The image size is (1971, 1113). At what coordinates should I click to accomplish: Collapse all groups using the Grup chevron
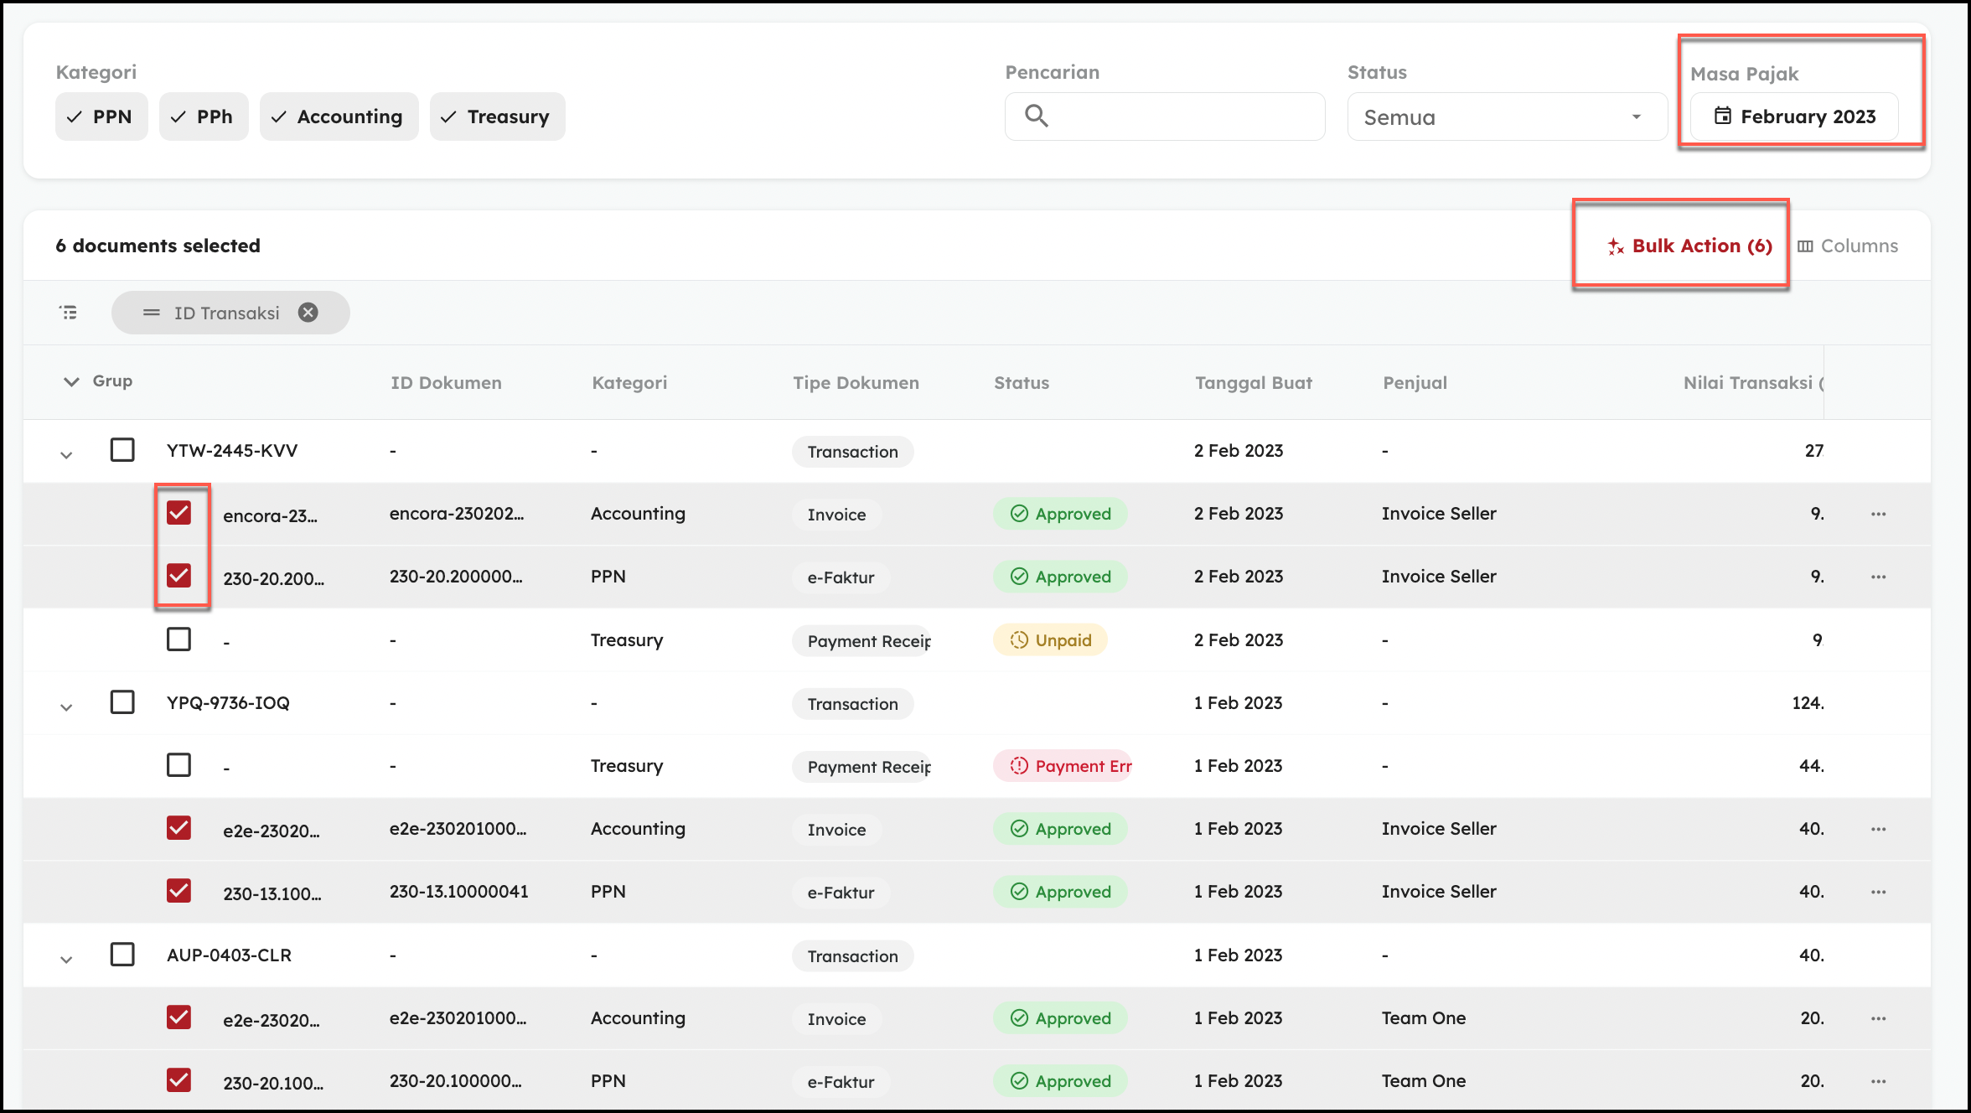coord(71,381)
